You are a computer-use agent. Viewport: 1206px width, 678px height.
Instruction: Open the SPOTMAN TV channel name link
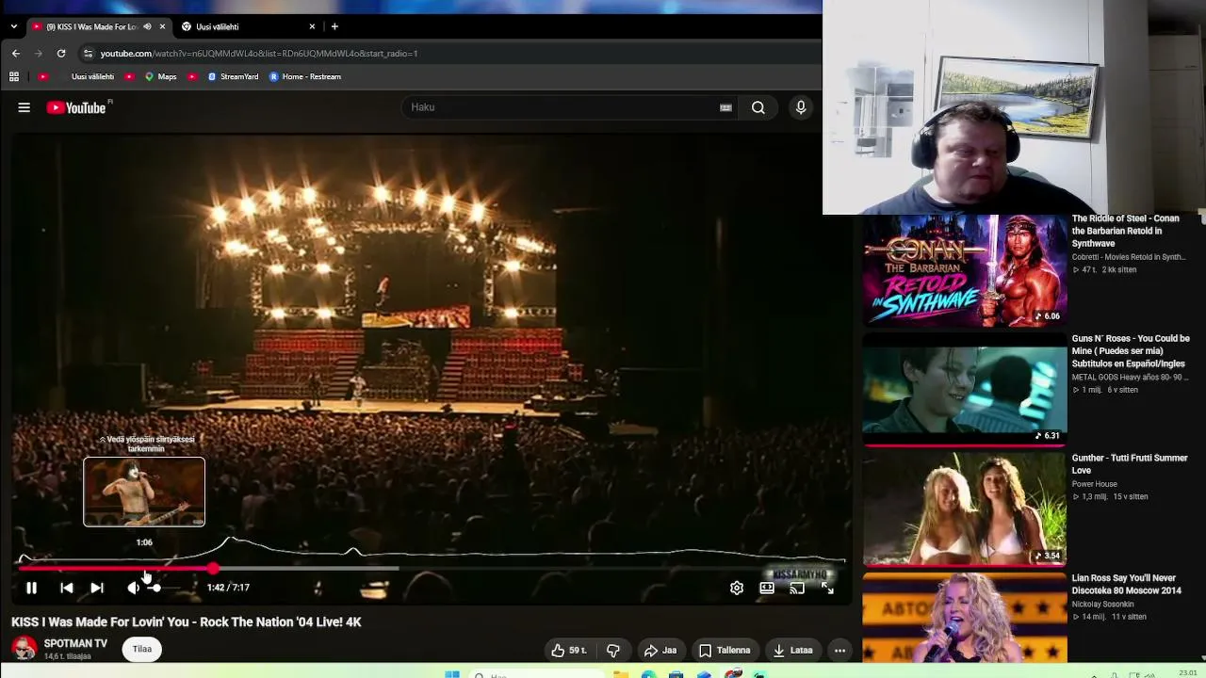pos(75,643)
